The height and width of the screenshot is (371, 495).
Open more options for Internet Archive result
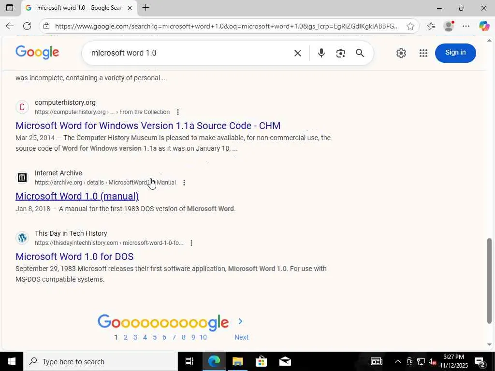coord(184,183)
